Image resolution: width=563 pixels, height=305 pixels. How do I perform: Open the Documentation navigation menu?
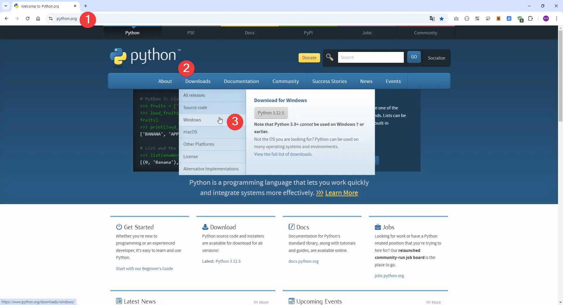tap(241, 81)
